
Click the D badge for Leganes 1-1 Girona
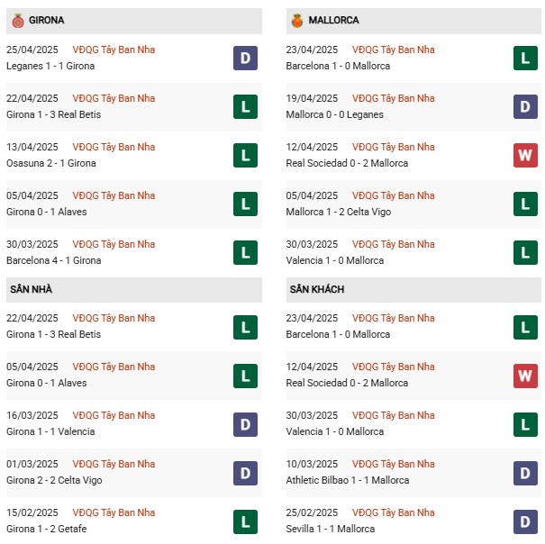tap(245, 58)
